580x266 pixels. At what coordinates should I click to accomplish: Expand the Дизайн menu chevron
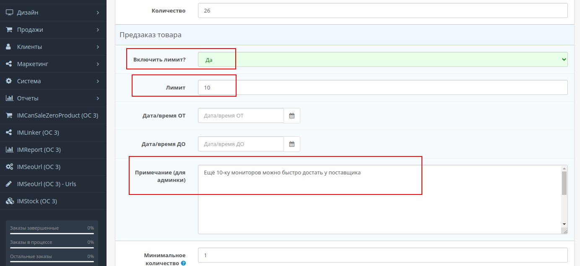click(x=98, y=13)
